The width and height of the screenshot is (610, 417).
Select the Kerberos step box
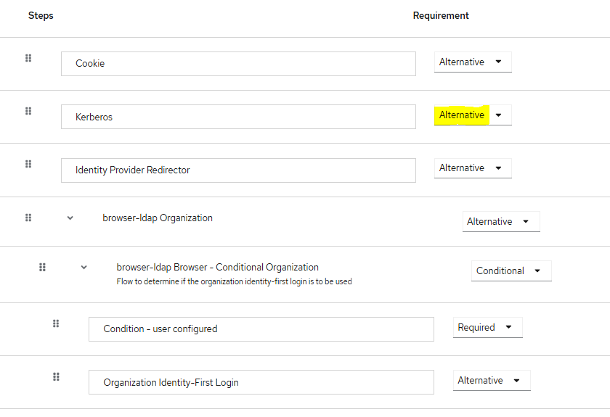point(238,117)
